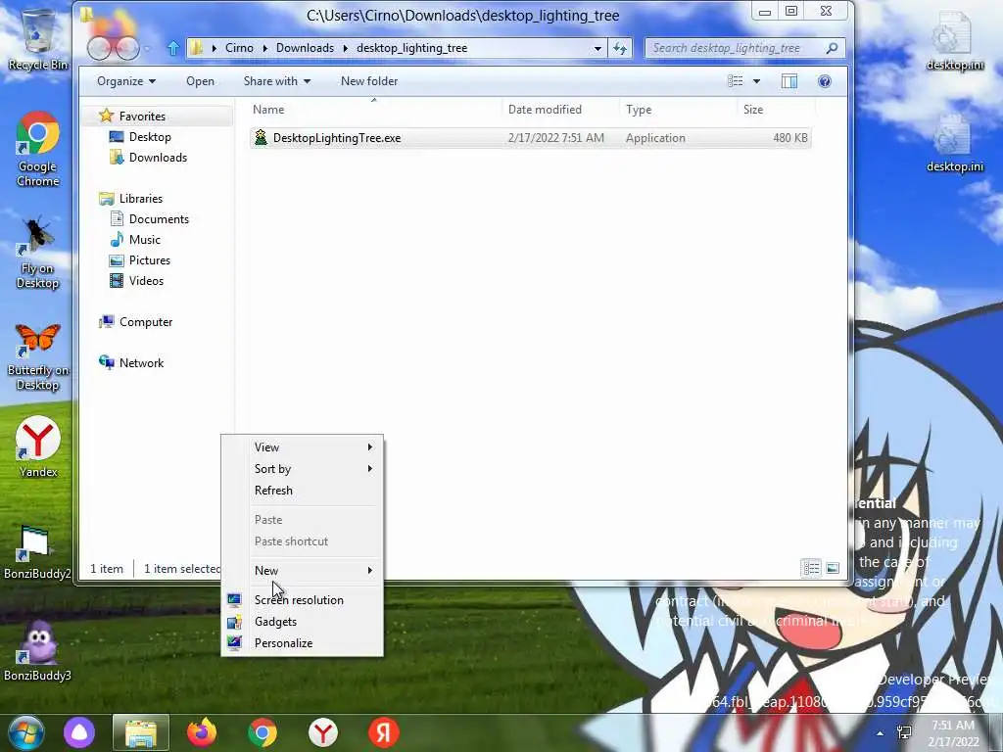Choose Personalize from the context menu
The image size is (1003, 752).
[302, 643]
